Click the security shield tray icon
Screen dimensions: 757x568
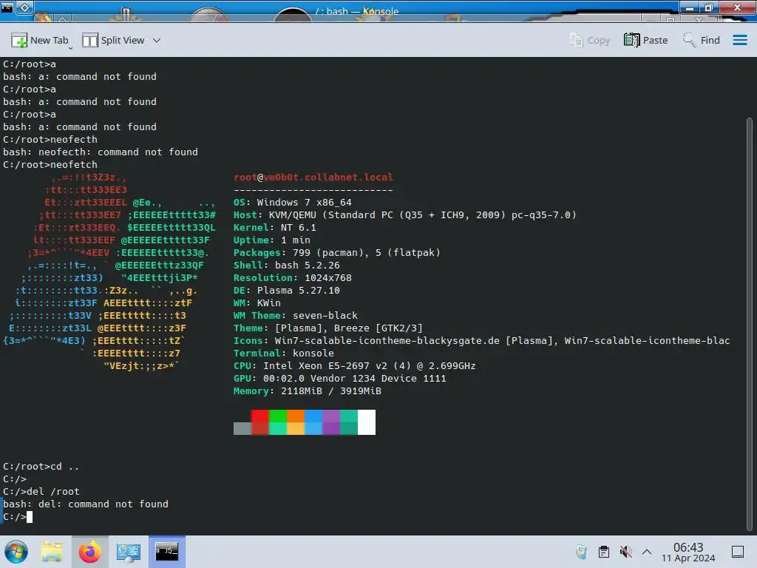tap(581, 552)
